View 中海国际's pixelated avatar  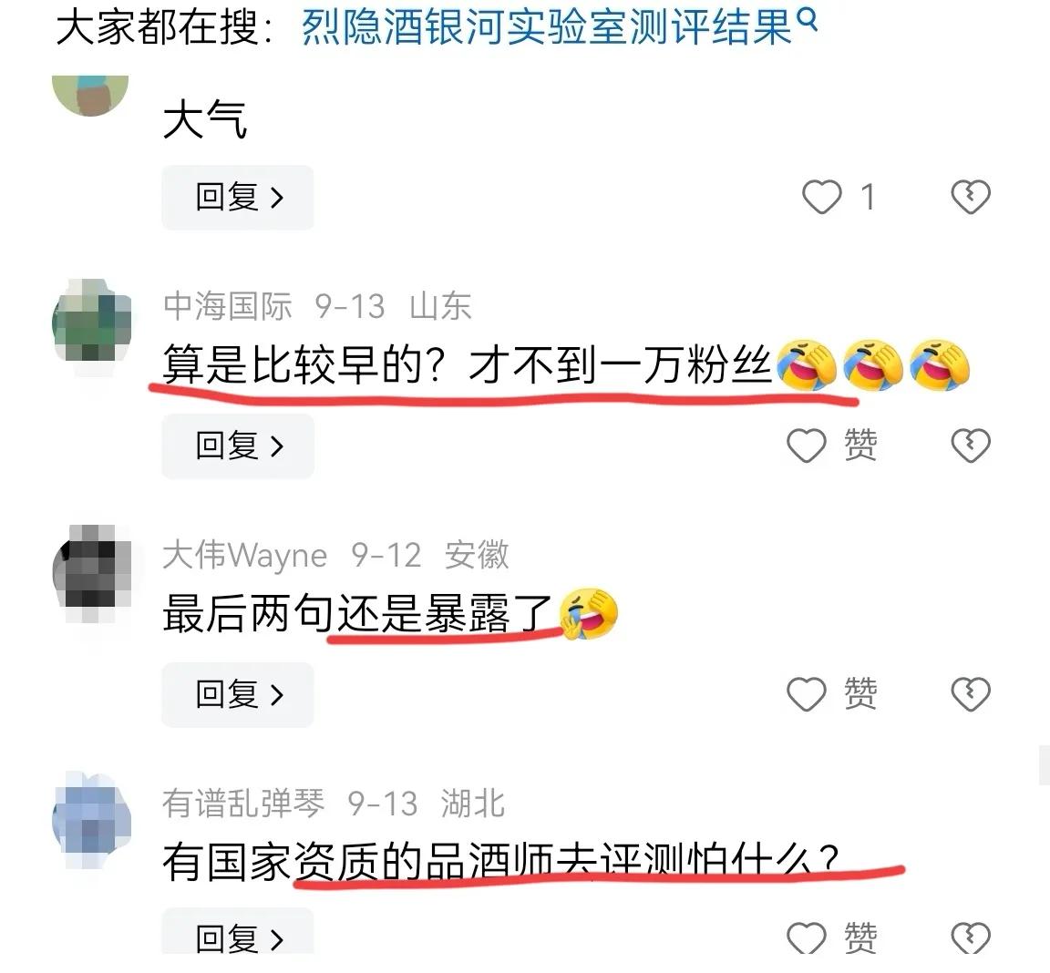[x=92, y=322]
